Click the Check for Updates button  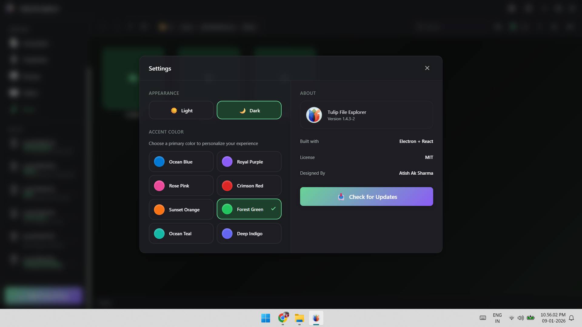click(x=366, y=197)
